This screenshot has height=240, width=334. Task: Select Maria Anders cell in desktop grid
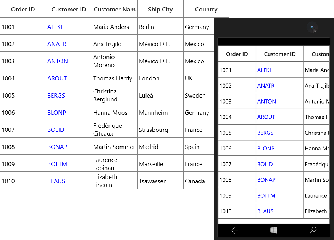115,27
